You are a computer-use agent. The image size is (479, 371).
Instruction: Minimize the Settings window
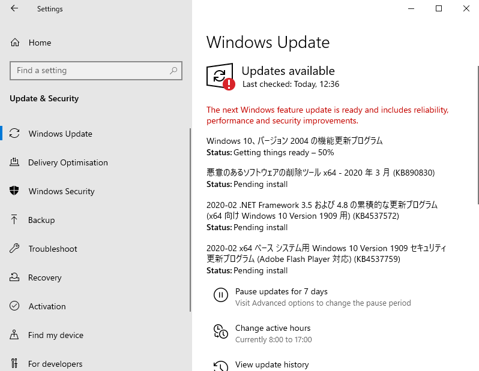pyautogui.click(x=411, y=8)
